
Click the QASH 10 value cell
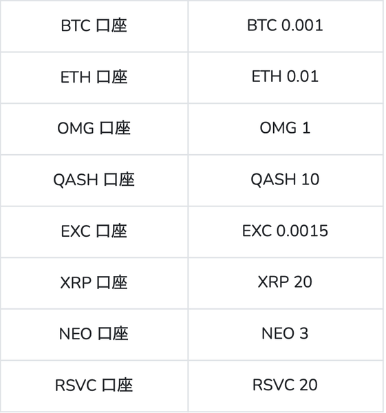coord(286,180)
